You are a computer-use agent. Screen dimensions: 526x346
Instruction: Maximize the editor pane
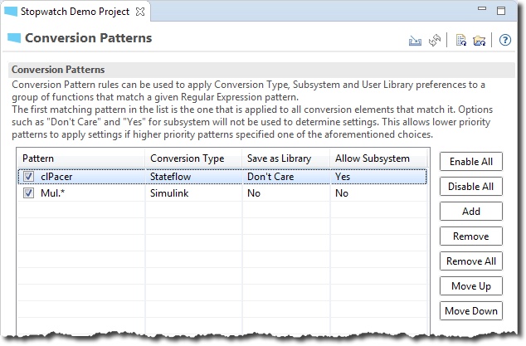point(501,11)
